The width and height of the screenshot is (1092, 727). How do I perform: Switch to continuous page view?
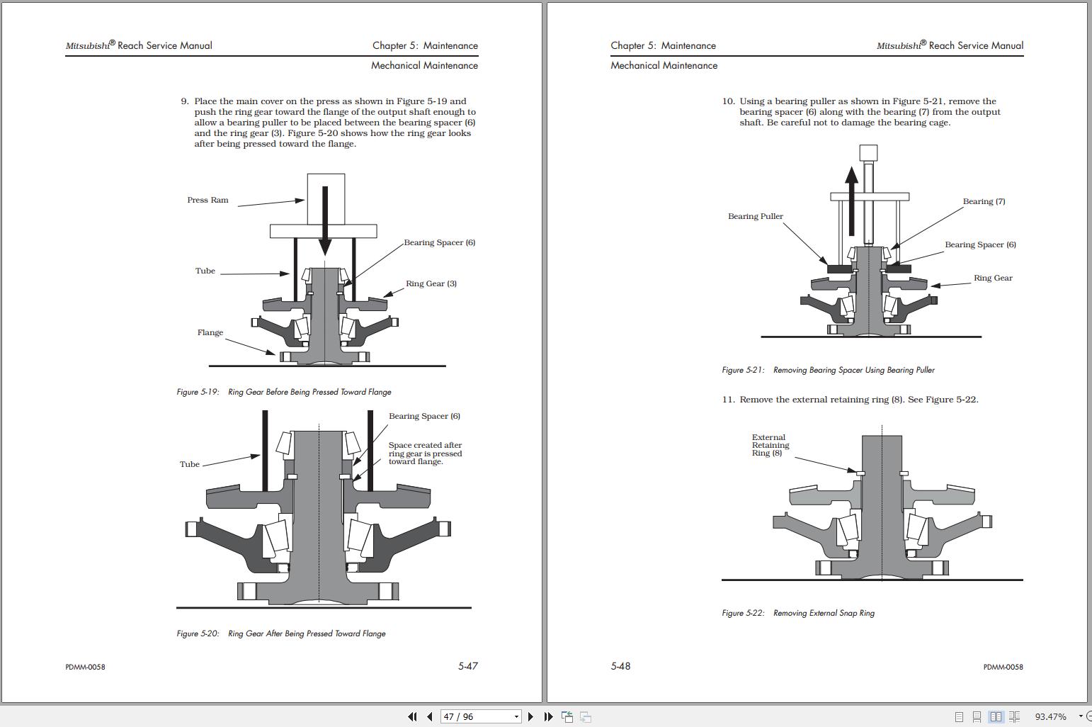coord(977,716)
